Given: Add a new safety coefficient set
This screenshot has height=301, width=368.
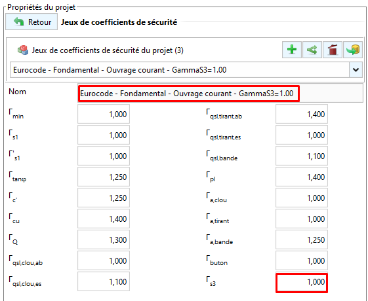Looking at the screenshot, I should pyautogui.click(x=292, y=50).
